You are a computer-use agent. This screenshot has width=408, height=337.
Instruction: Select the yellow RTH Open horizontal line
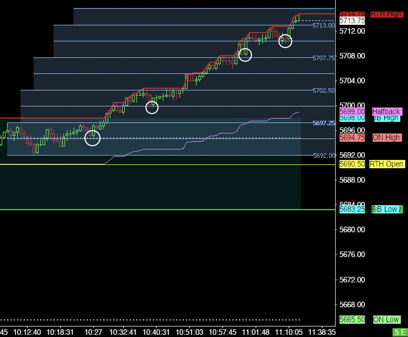click(167, 165)
